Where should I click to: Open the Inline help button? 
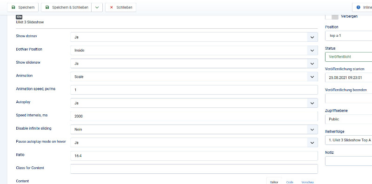[362, 7]
